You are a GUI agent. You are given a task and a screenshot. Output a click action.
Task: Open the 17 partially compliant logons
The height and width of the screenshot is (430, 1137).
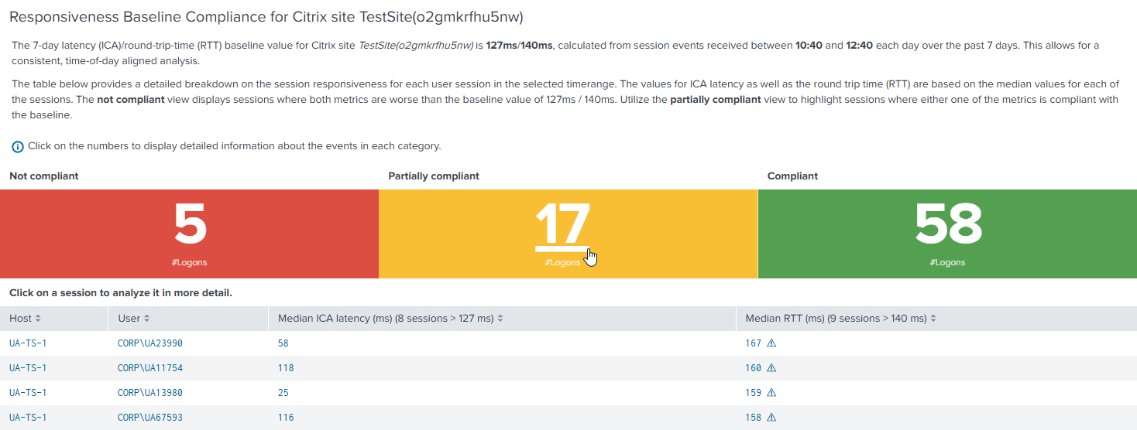coord(562,225)
